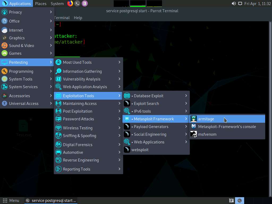Click the msfvenom icon
The height and width of the screenshot is (204, 272).
point(194,134)
